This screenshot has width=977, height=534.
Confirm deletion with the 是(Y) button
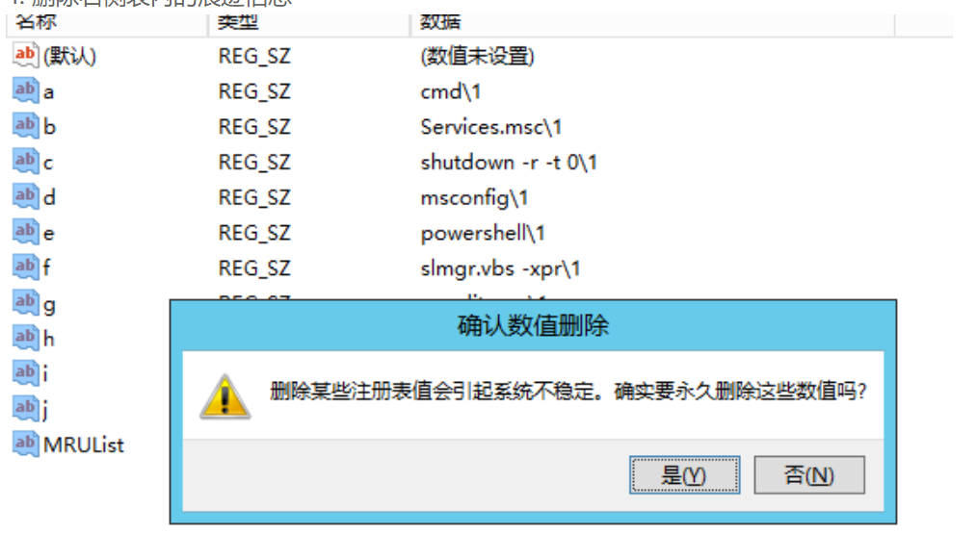(x=684, y=475)
